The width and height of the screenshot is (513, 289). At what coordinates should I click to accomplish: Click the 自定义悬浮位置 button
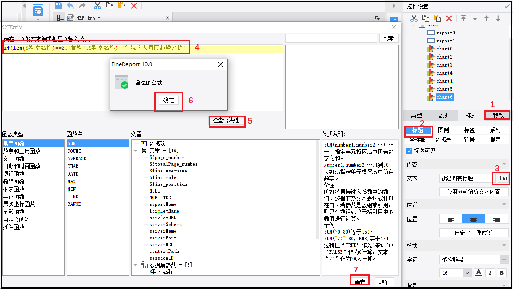[x=474, y=233]
